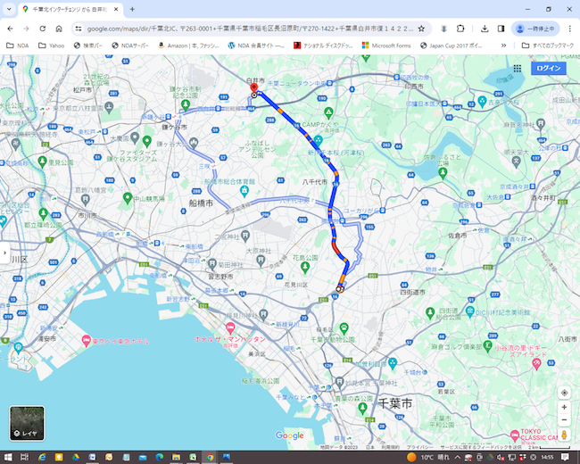The height and width of the screenshot is (464, 580).
Task: Zoom in the map with plus button
Action: (564, 407)
